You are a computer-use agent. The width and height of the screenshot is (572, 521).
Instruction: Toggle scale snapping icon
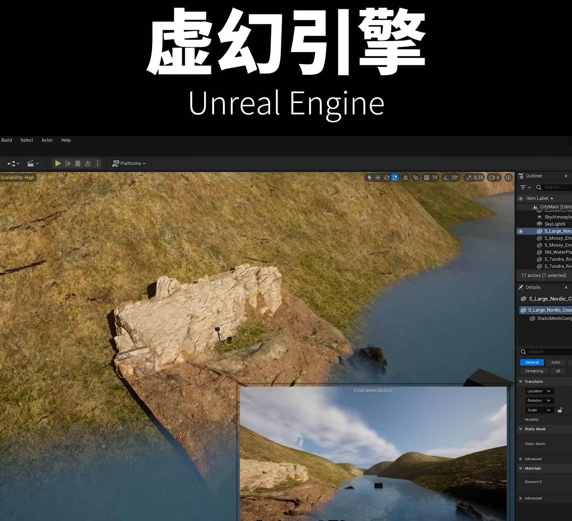(x=469, y=178)
